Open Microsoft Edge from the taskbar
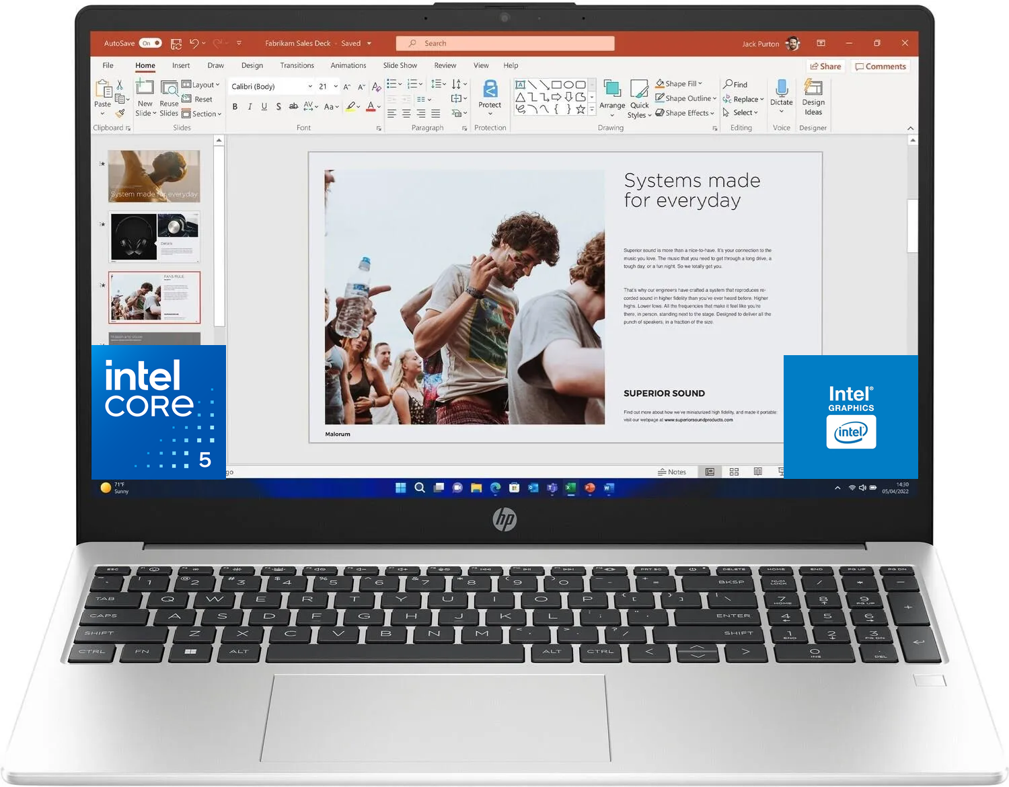The width and height of the screenshot is (1009, 787). pos(496,488)
